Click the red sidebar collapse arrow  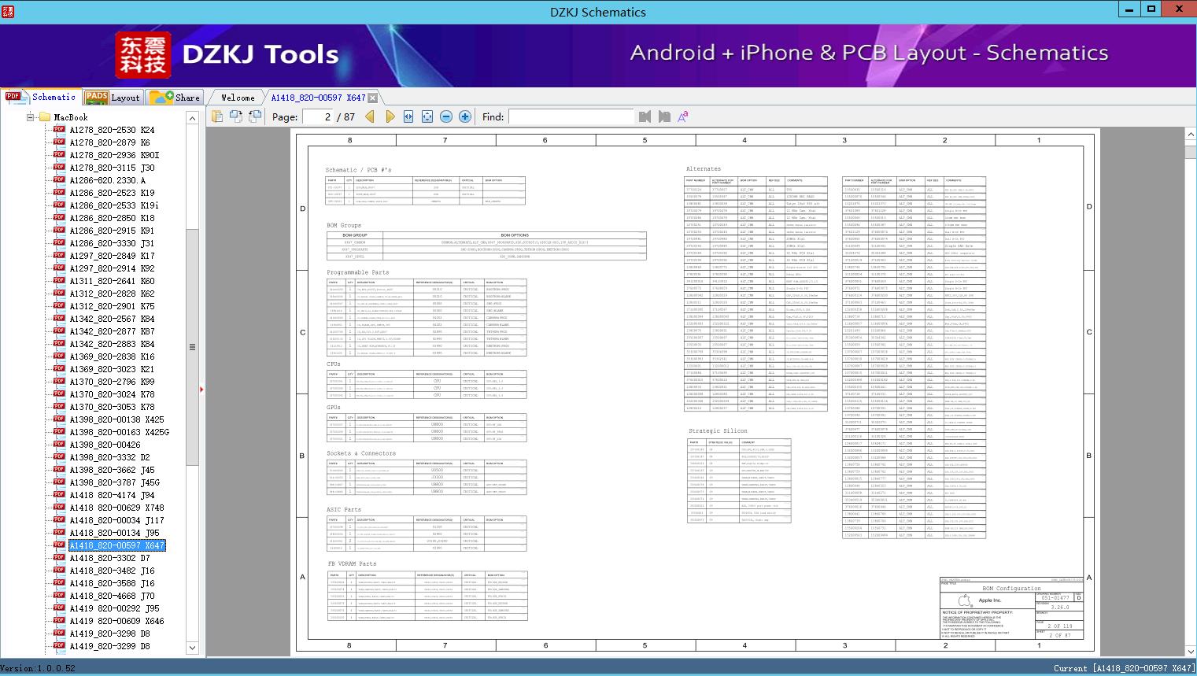pos(202,389)
